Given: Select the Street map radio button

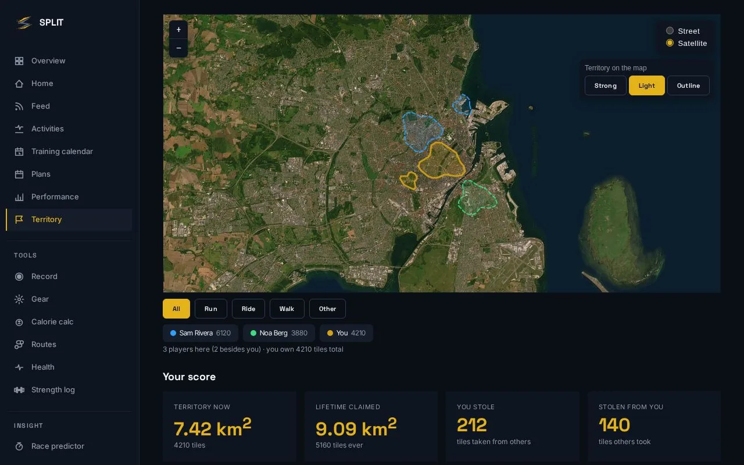Looking at the screenshot, I should pyautogui.click(x=670, y=31).
